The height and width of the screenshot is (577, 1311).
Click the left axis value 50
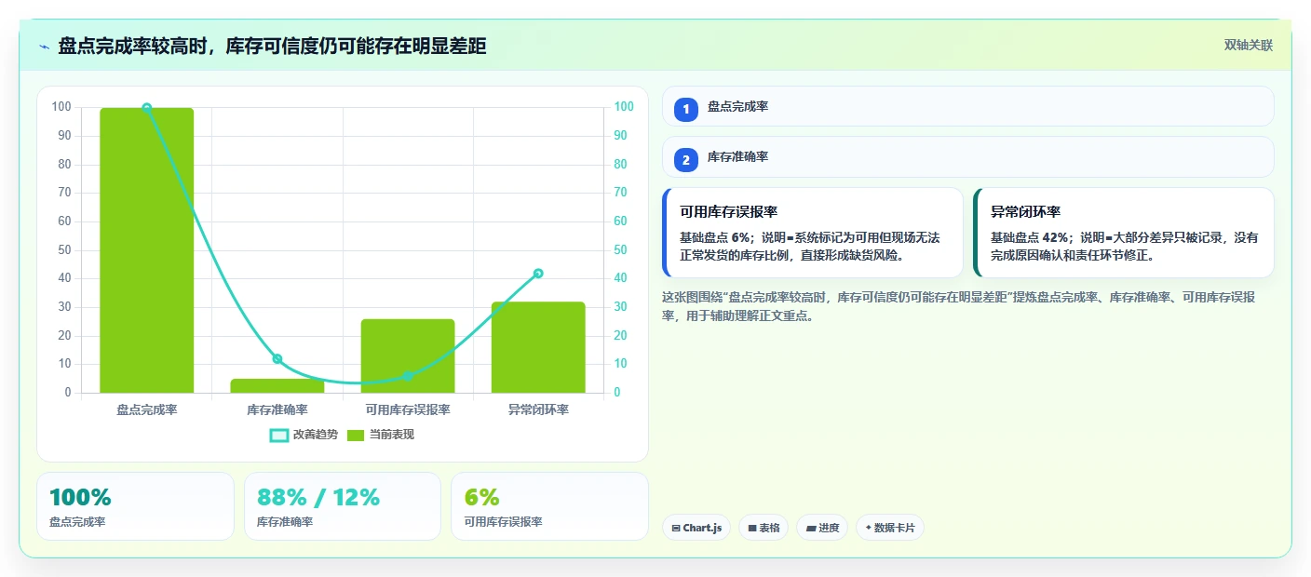[64, 250]
